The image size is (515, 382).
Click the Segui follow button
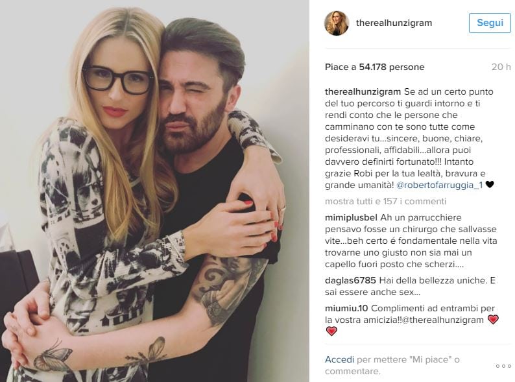(x=490, y=23)
